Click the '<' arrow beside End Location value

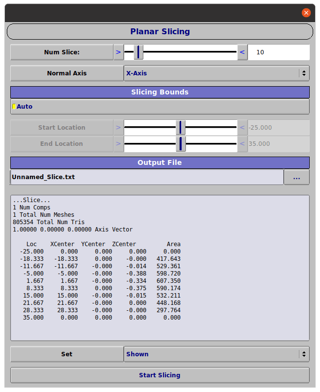point(242,144)
